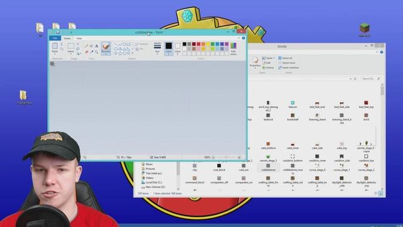
Task: Switch to the Paint Home tab
Action: click(67, 38)
